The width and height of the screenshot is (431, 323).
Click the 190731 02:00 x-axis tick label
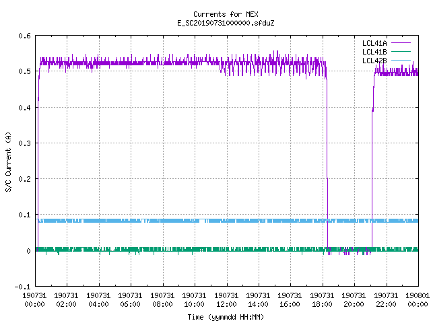coord(66,300)
